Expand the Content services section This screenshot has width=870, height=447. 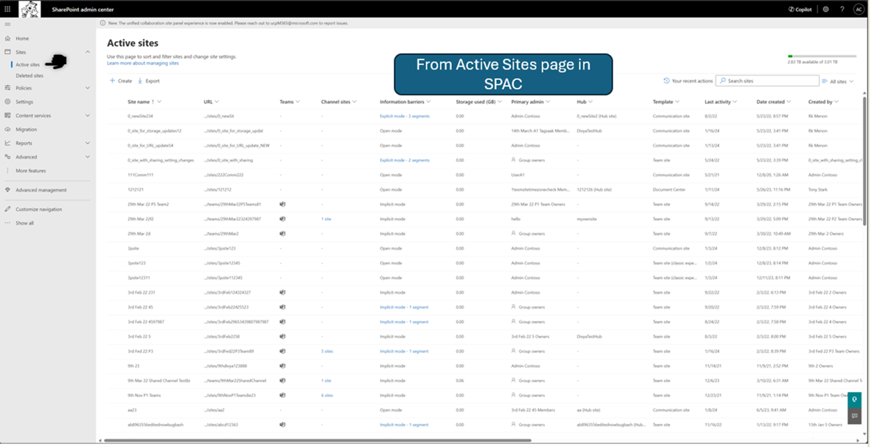pyautogui.click(x=86, y=115)
